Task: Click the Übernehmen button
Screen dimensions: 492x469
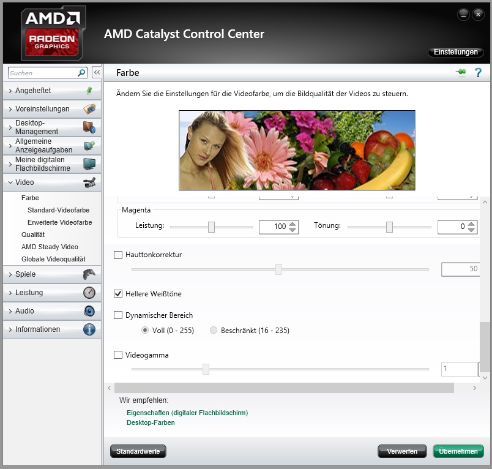Action: coord(458,451)
